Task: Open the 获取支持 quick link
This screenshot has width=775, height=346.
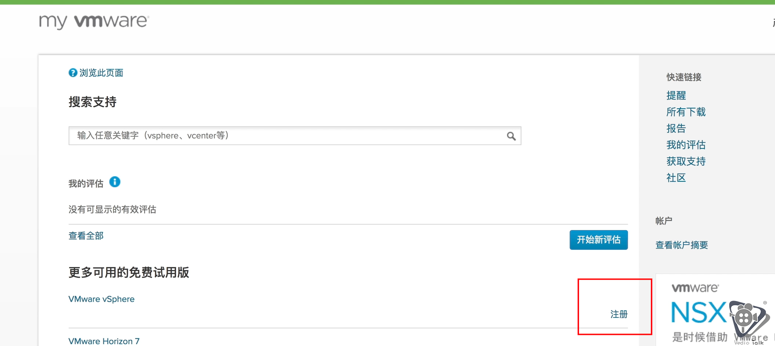Action: point(686,161)
